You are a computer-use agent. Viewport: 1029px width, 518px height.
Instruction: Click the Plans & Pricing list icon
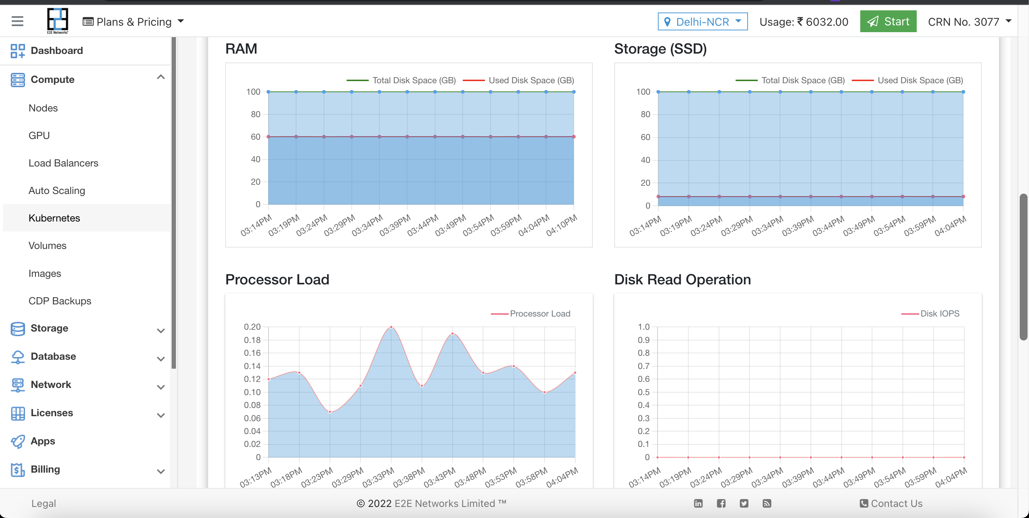coord(88,21)
